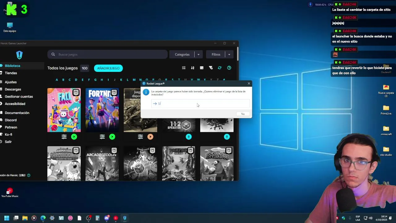
Task: Click download icon right of 112 Operator
Action: (227, 137)
